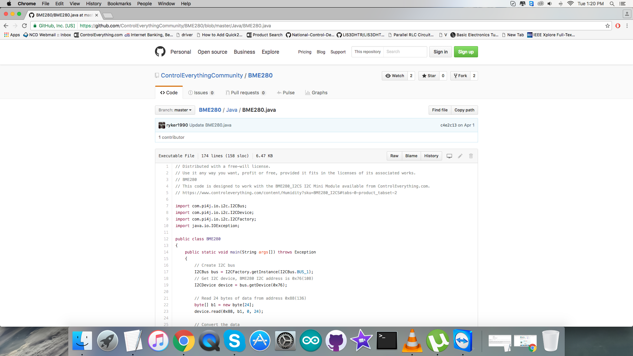Open the Branch: master dropdown

click(x=175, y=110)
